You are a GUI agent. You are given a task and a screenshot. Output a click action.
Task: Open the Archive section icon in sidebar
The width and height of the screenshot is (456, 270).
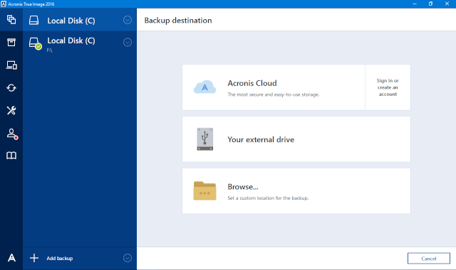point(11,42)
